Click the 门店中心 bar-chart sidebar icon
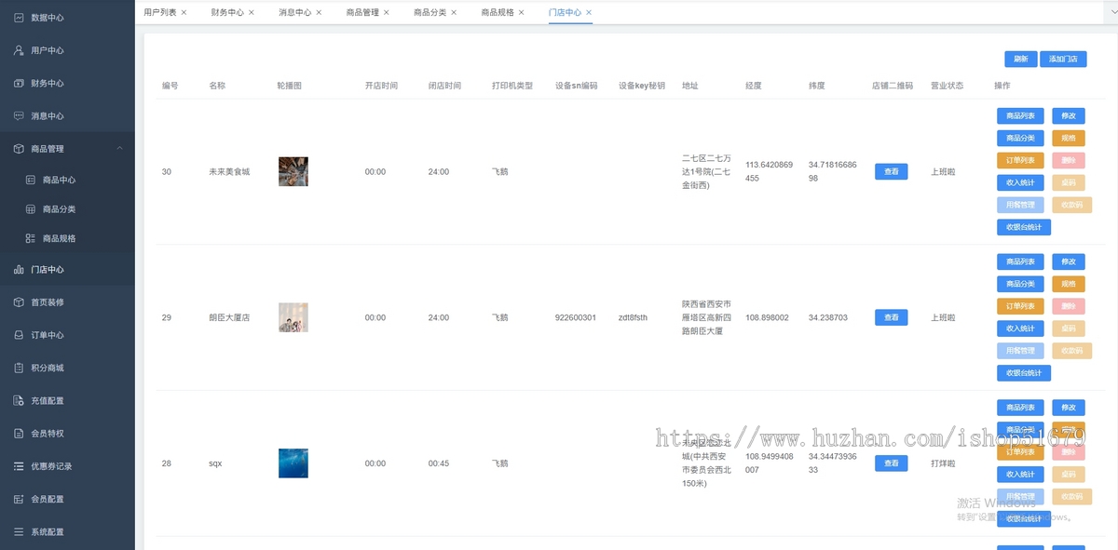The width and height of the screenshot is (1118, 550). [x=19, y=270]
